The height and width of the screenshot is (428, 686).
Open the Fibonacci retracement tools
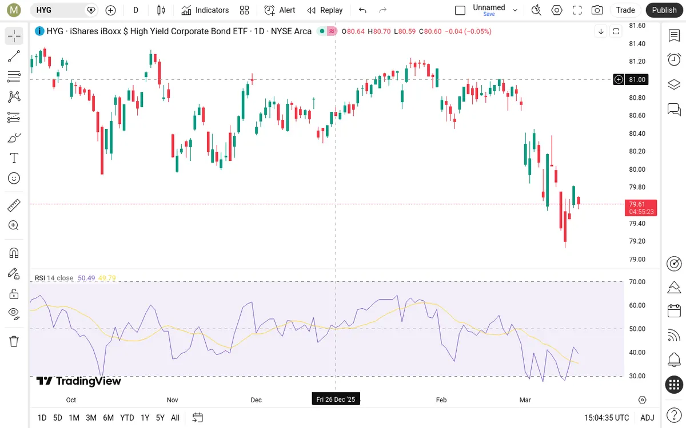tap(14, 76)
